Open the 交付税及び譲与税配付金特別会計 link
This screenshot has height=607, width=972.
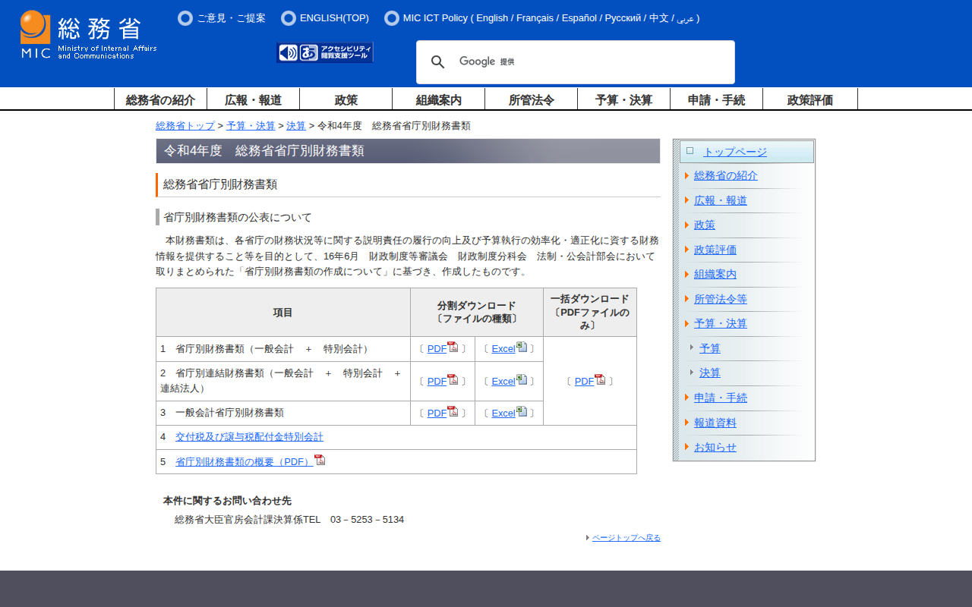point(249,437)
